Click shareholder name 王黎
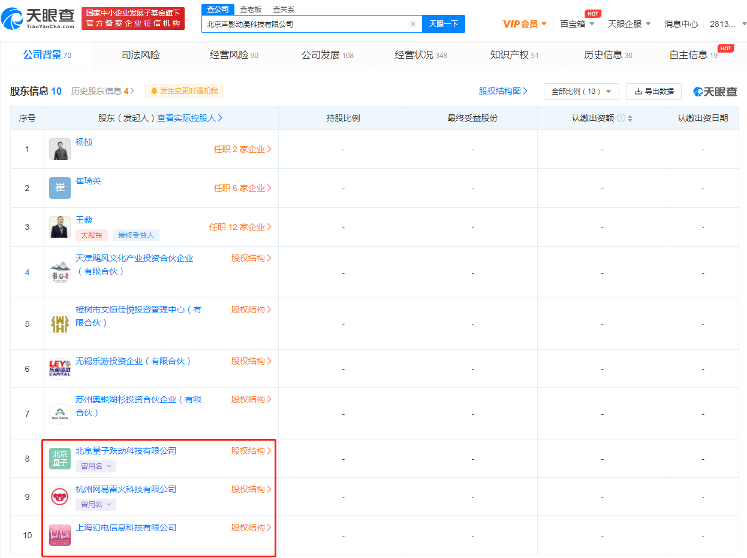This screenshot has width=747, height=558. coord(84,220)
